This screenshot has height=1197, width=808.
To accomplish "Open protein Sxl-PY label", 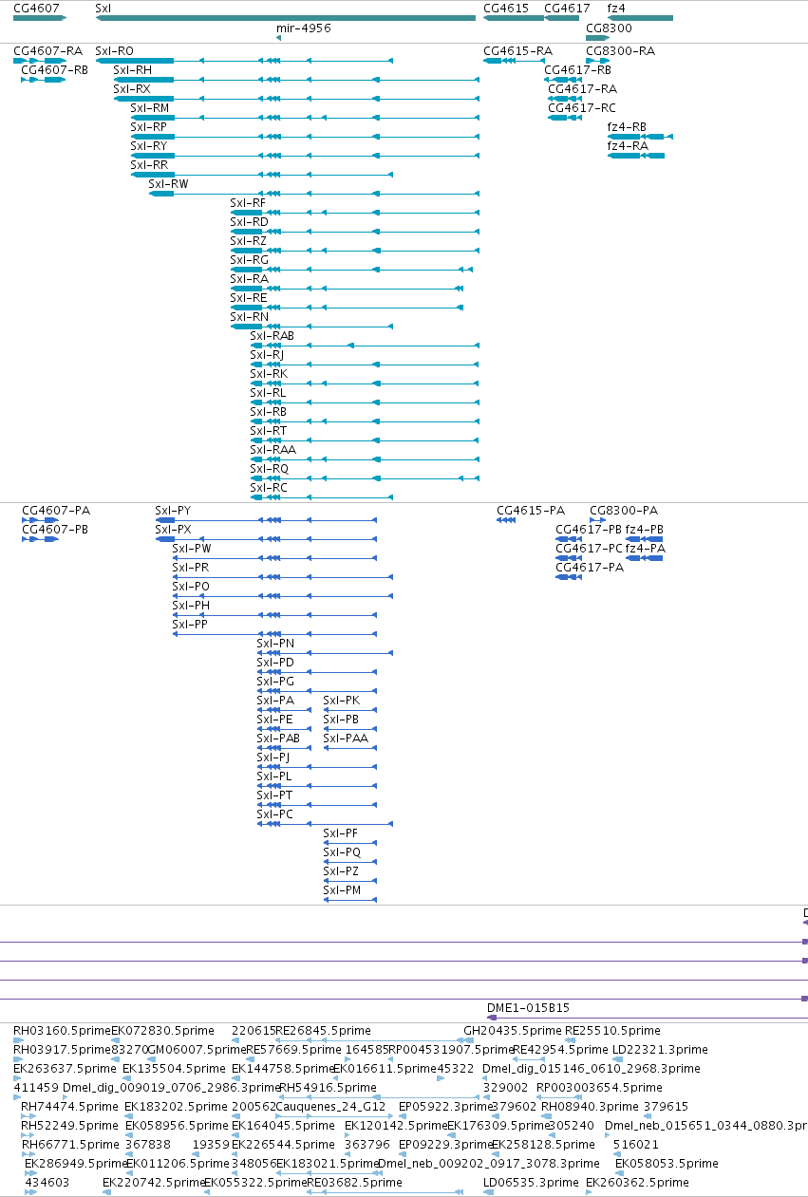I will [x=173, y=511].
